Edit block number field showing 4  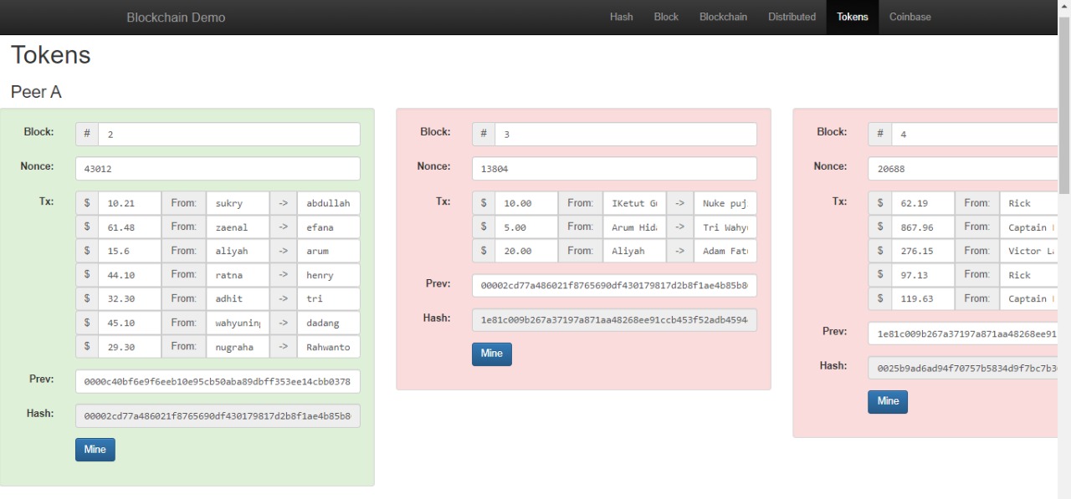coord(975,135)
